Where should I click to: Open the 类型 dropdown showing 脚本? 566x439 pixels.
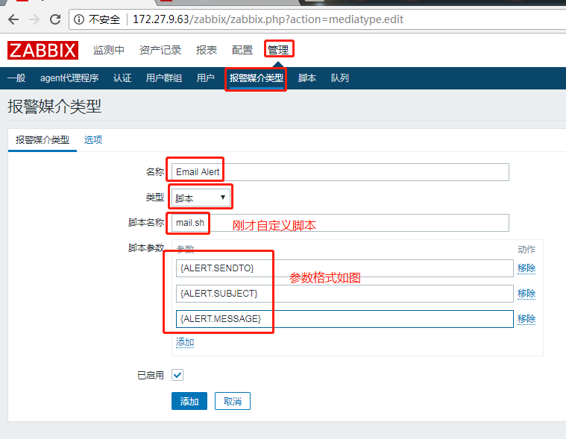coord(201,198)
